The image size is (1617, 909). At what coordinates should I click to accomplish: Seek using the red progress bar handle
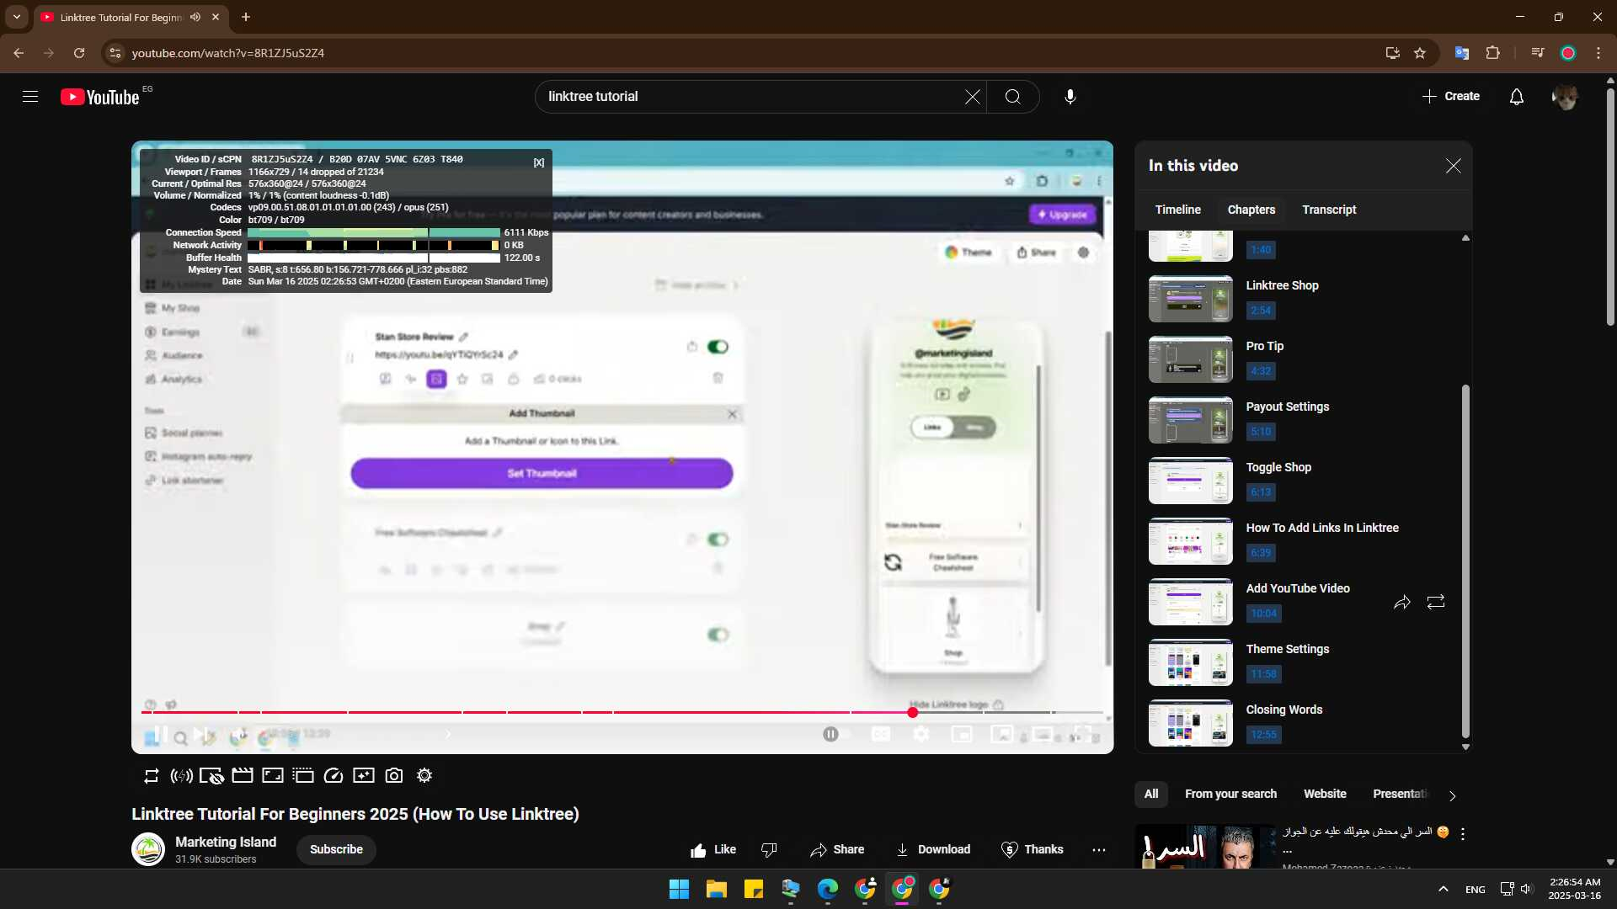tap(913, 713)
